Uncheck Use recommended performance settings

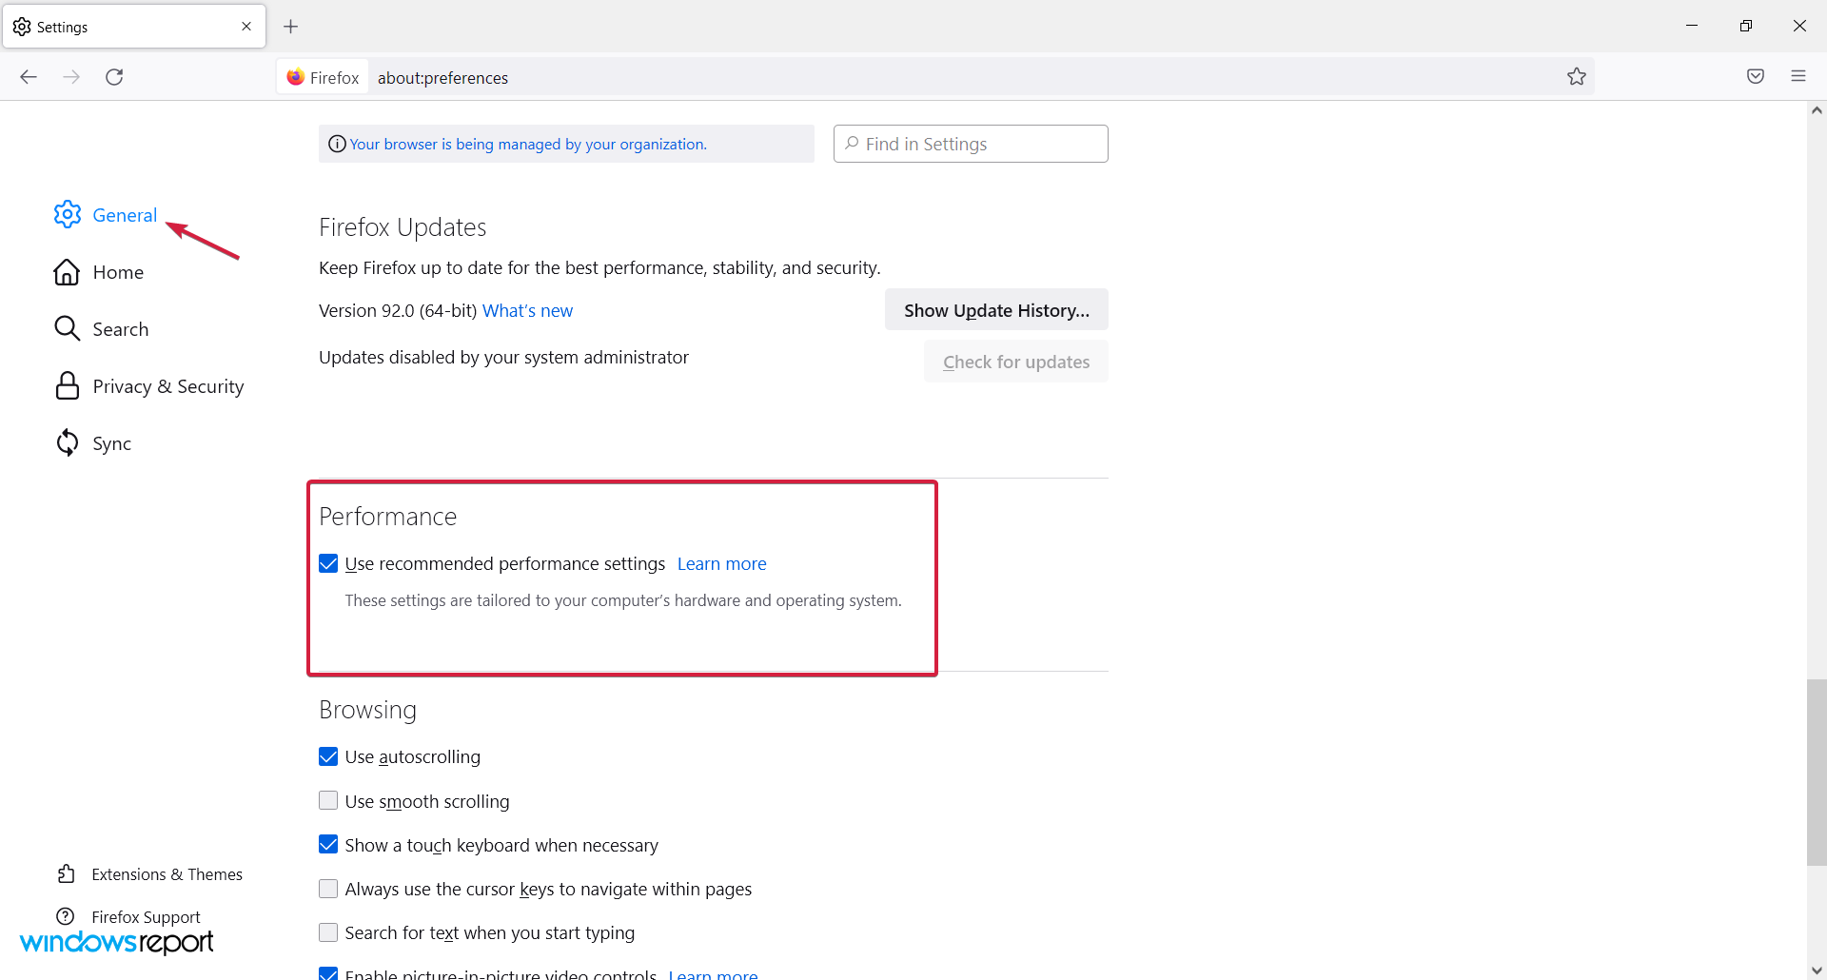328,563
